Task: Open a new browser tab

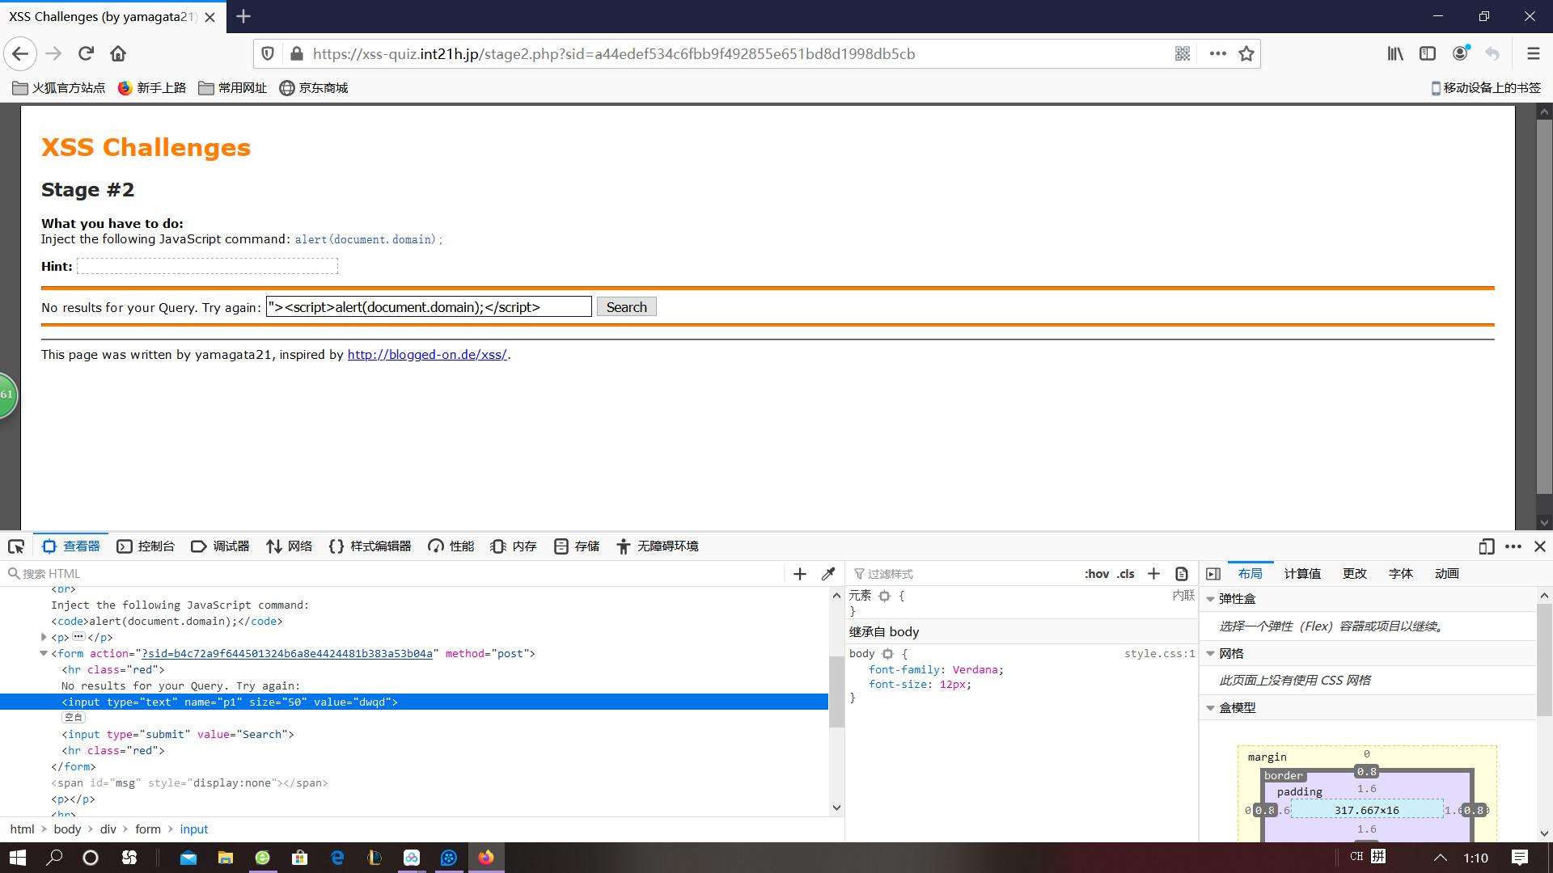Action: (x=243, y=16)
